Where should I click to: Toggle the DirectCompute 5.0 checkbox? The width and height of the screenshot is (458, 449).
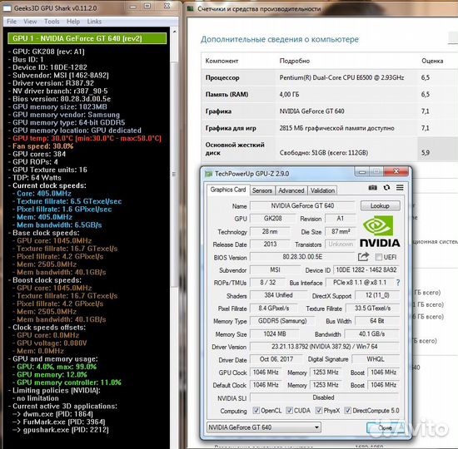[x=347, y=411]
